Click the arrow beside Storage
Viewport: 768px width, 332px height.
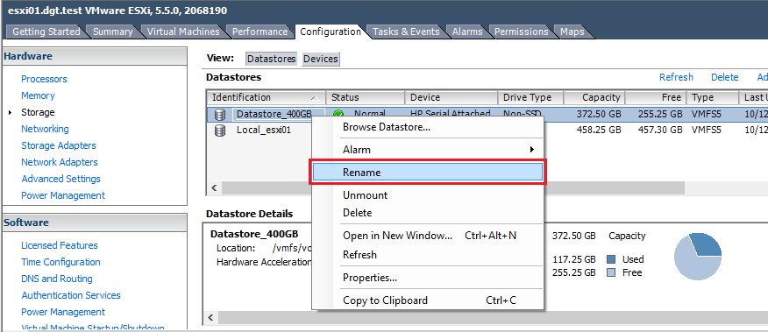click(11, 113)
